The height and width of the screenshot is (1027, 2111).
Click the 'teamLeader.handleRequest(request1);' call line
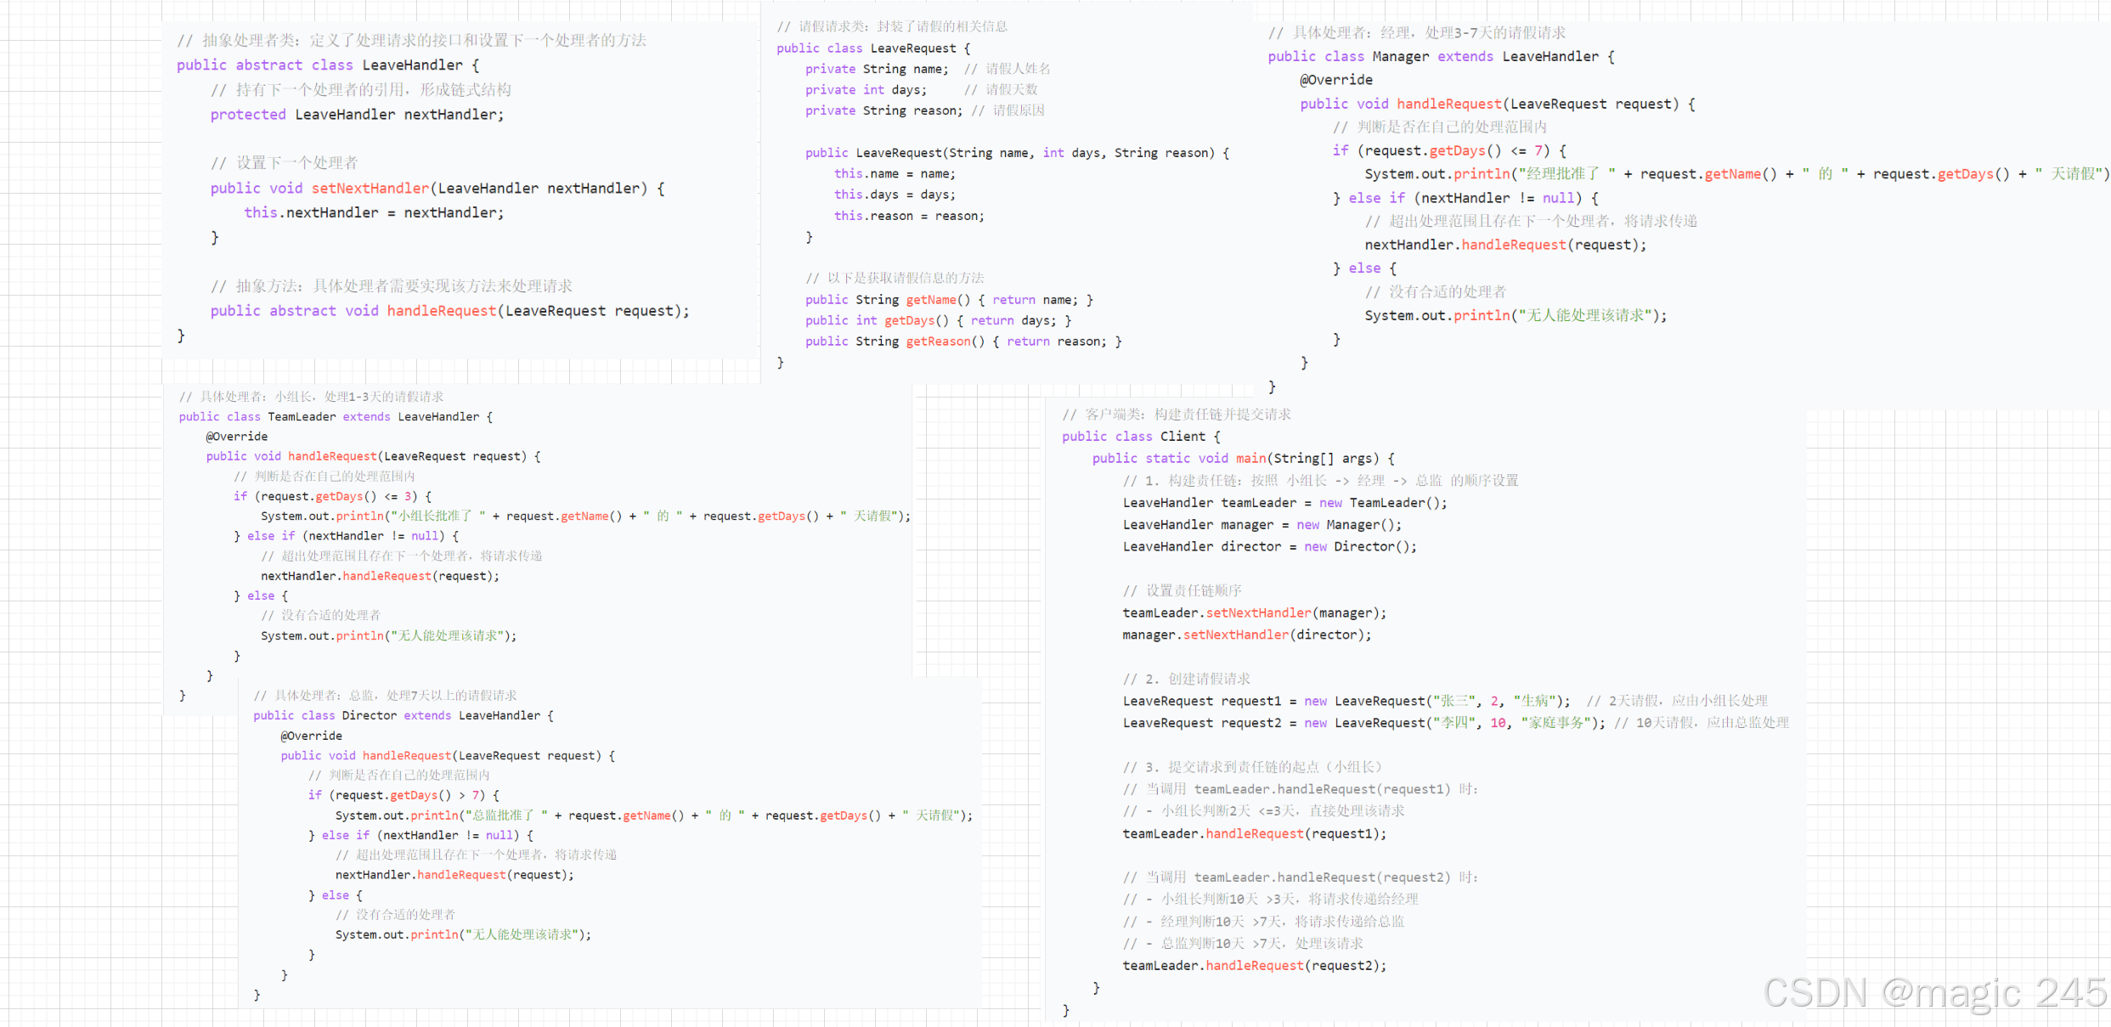[1254, 834]
